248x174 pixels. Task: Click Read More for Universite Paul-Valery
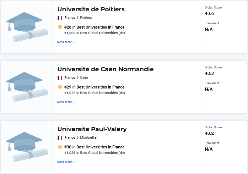[x=66, y=162]
